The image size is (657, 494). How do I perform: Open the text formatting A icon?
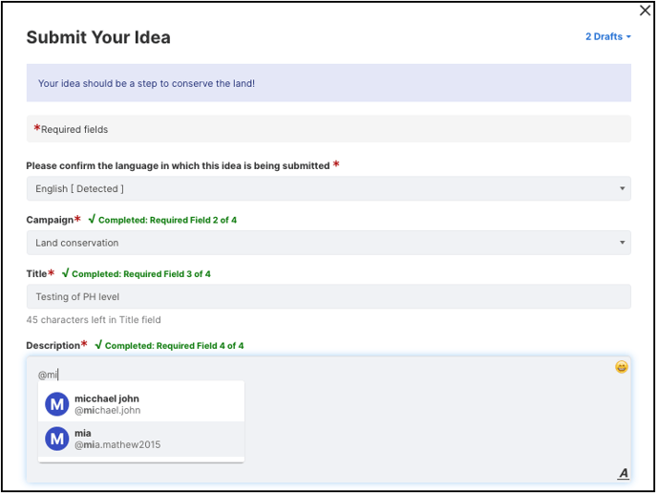coord(623,473)
